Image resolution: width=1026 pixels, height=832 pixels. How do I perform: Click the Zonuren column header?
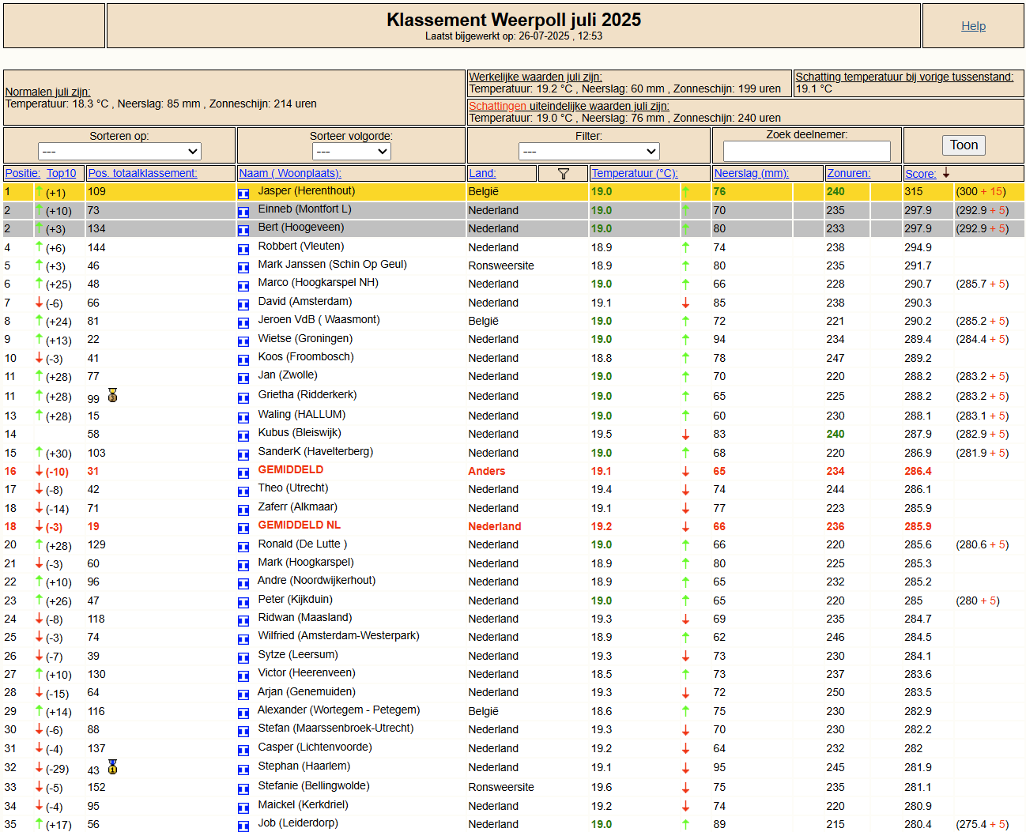pos(848,173)
